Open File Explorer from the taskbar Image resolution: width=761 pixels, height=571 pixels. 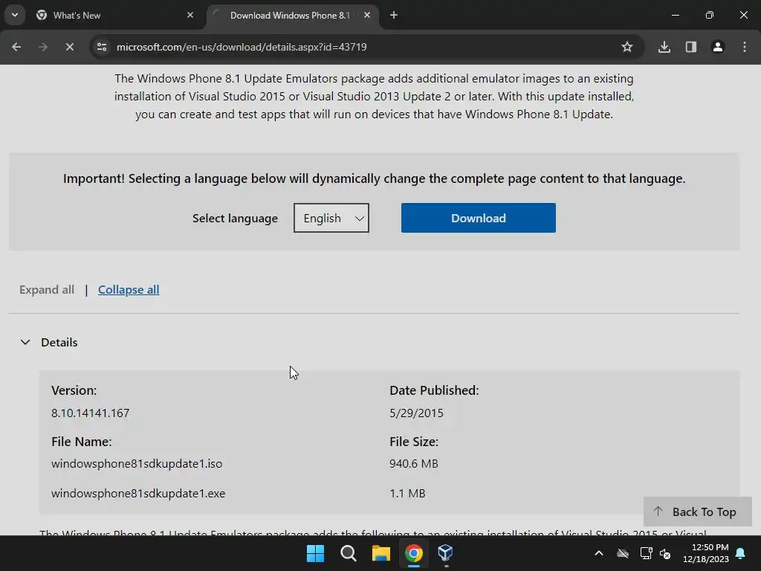coord(381,553)
